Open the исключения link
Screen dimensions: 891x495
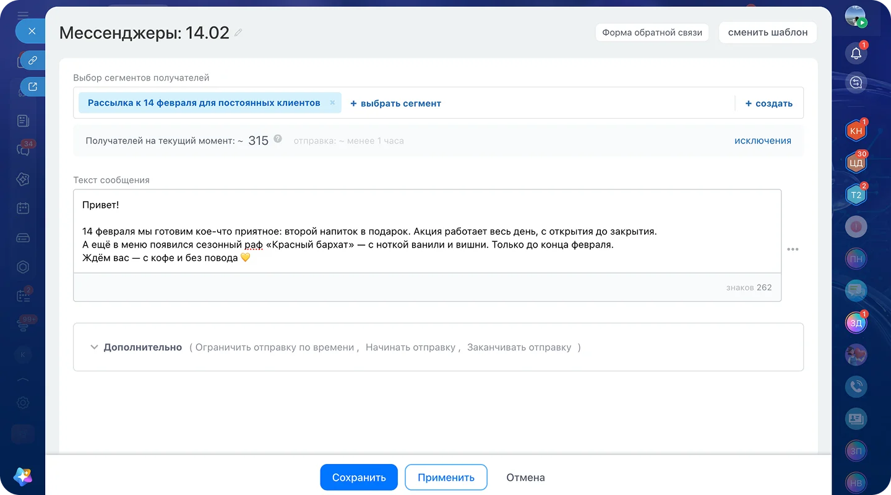(763, 140)
